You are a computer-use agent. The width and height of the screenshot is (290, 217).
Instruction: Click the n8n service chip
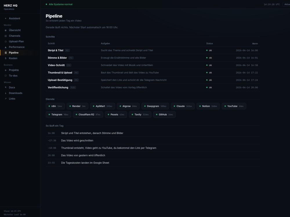point(55,106)
